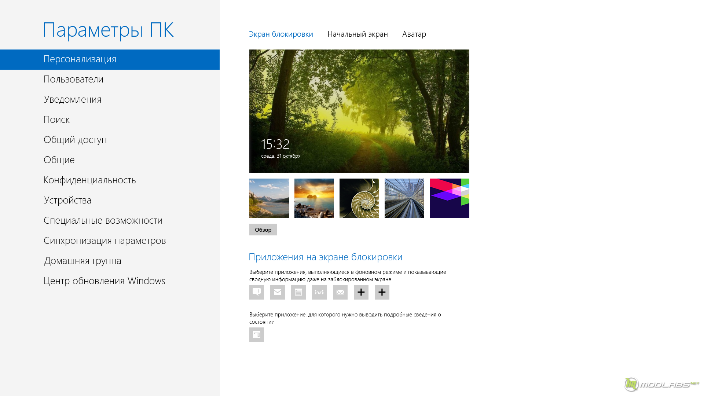Click the text starting Выберите приложения, выполняющиеся
The width and height of the screenshot is (704, 396).
point(348,276)
